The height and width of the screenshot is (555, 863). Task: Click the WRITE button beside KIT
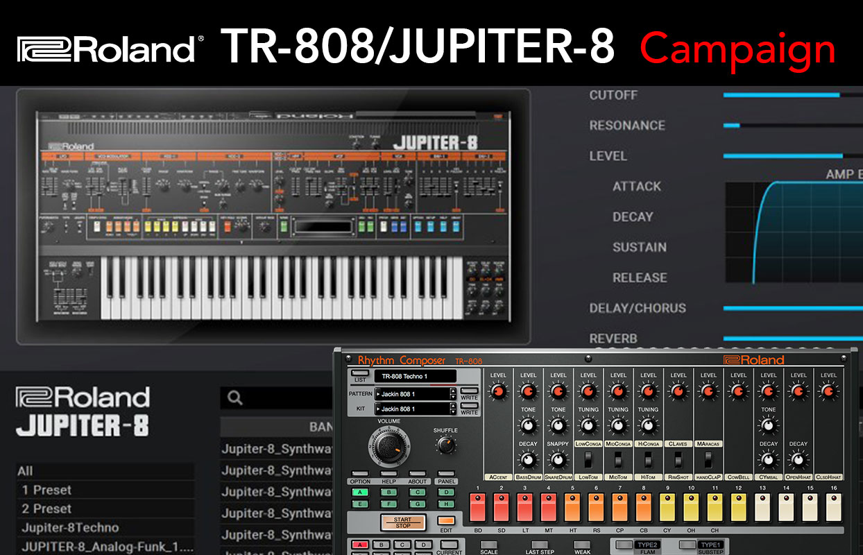pyautogui.click(x=470, y=406)
